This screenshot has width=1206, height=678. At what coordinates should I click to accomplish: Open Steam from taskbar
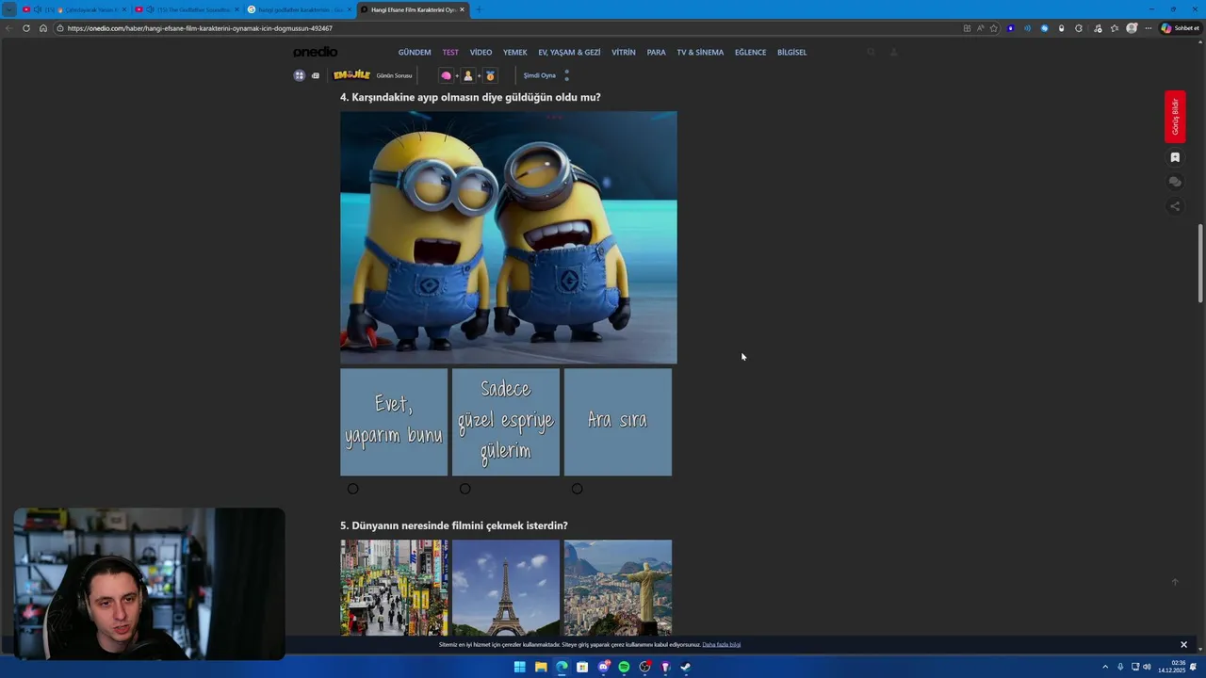tap(686, 667)
